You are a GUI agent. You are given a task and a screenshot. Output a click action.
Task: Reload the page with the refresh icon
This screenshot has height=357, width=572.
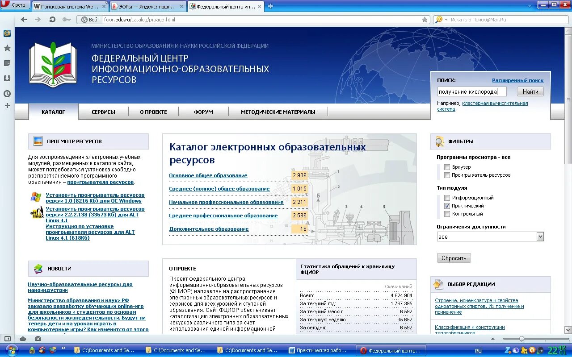click(52, 20)
